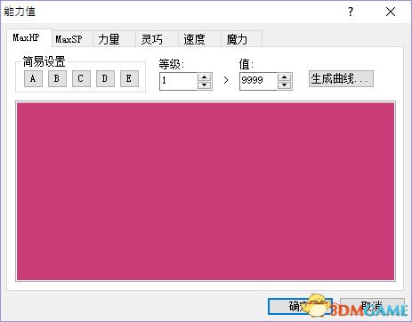The height and width of the screenshot is (322, 412).
Task: Open the 速度 tab
Action: 199,39
